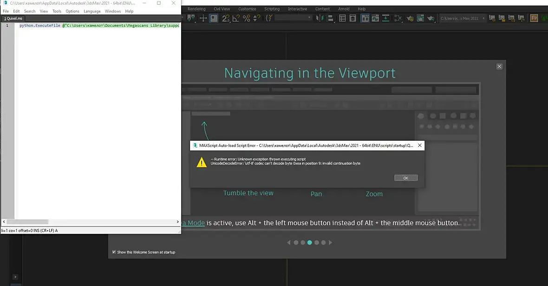548x286 pixels.
Task: Open Windows menu in script editor
Action: pos(113,11)
